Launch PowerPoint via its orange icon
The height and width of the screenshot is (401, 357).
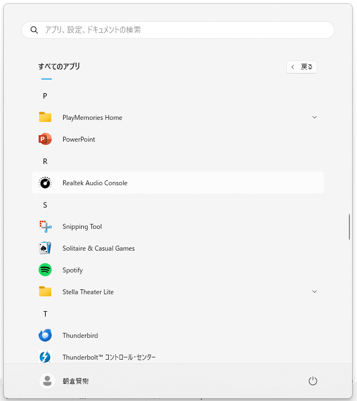coord(45,139)
